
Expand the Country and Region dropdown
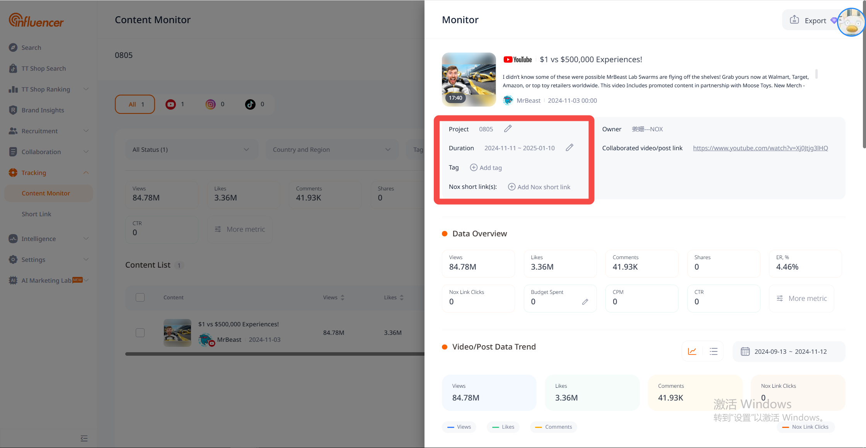click(331, 149)
